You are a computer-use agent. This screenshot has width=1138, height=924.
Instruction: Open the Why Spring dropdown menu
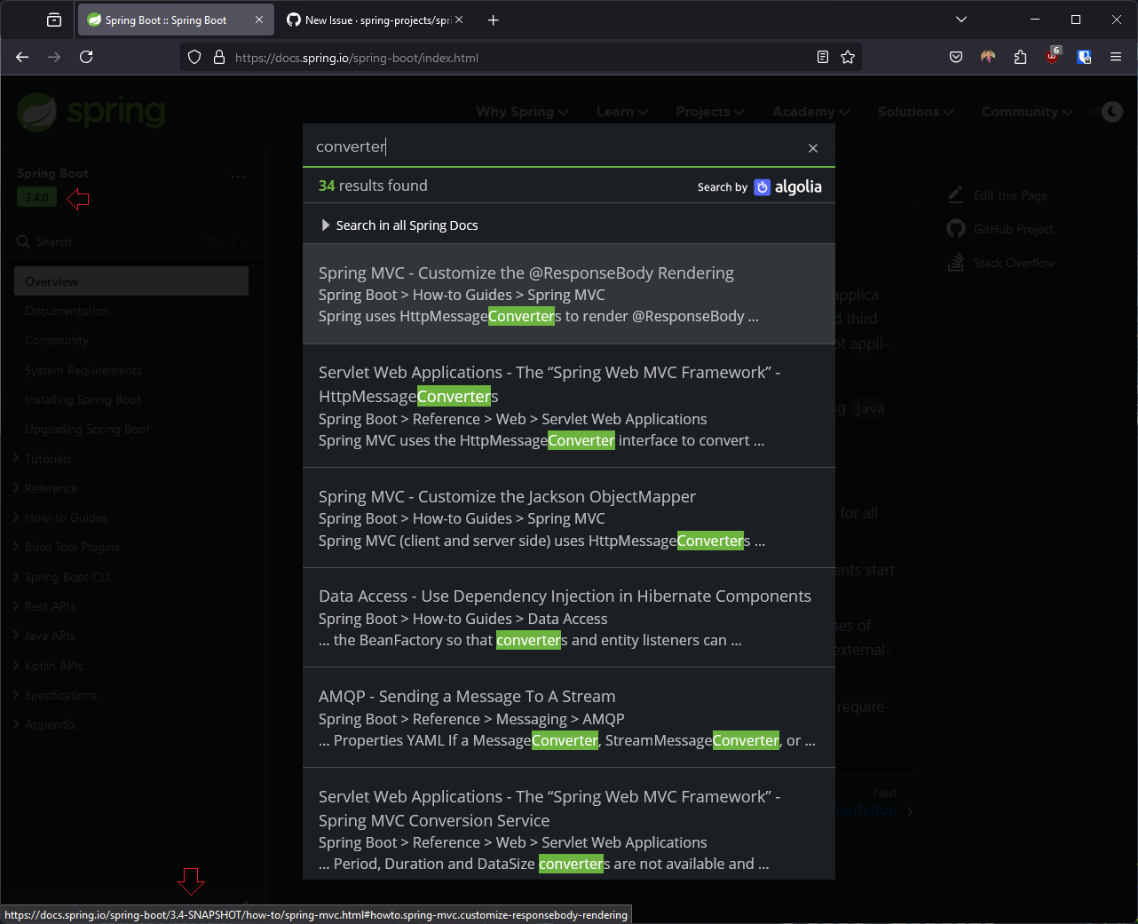coord(522,112)
